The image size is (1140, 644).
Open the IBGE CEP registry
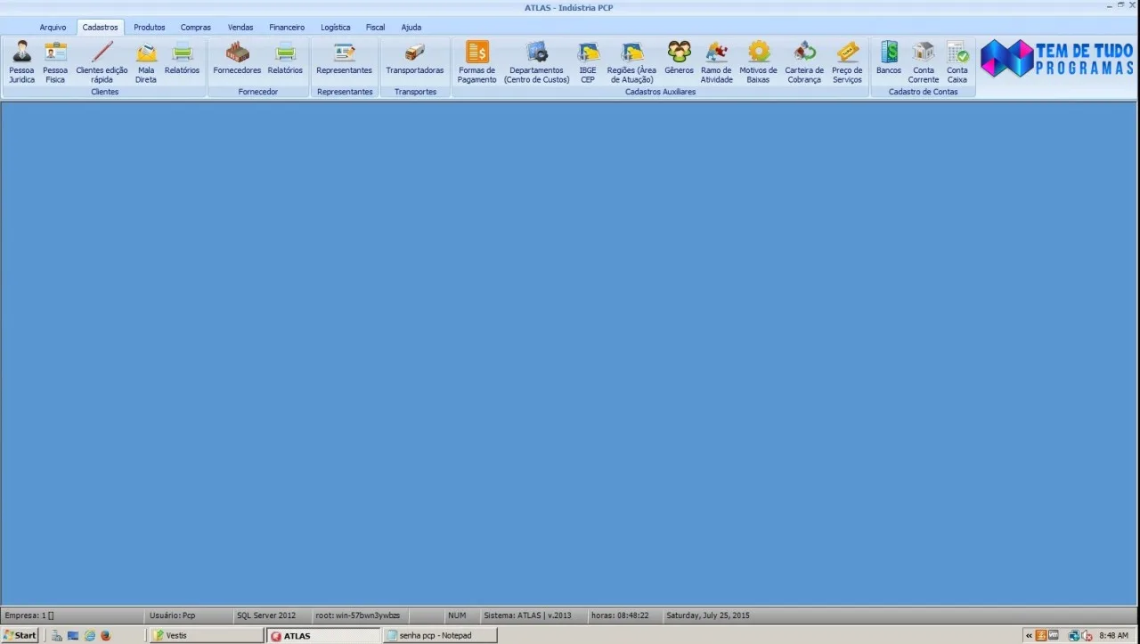[588, 61]
